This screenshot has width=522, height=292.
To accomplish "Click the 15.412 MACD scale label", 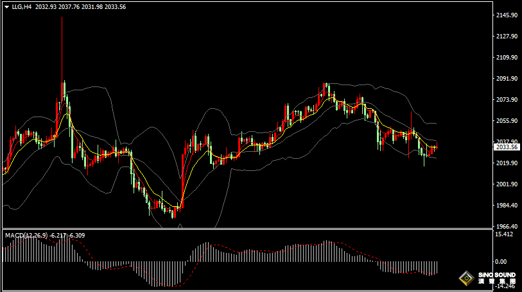I will [504, 234].
